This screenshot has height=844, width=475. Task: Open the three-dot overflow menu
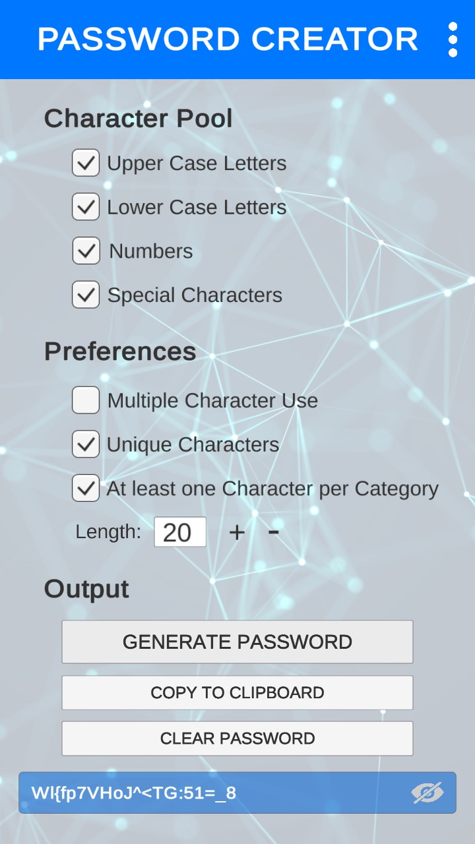(453, 40)
